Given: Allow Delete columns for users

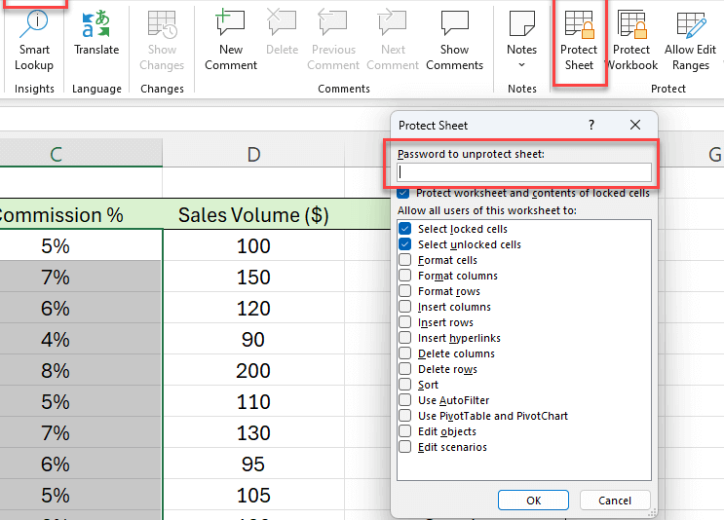Looking at the screenshot, I should tap(405, 353).
